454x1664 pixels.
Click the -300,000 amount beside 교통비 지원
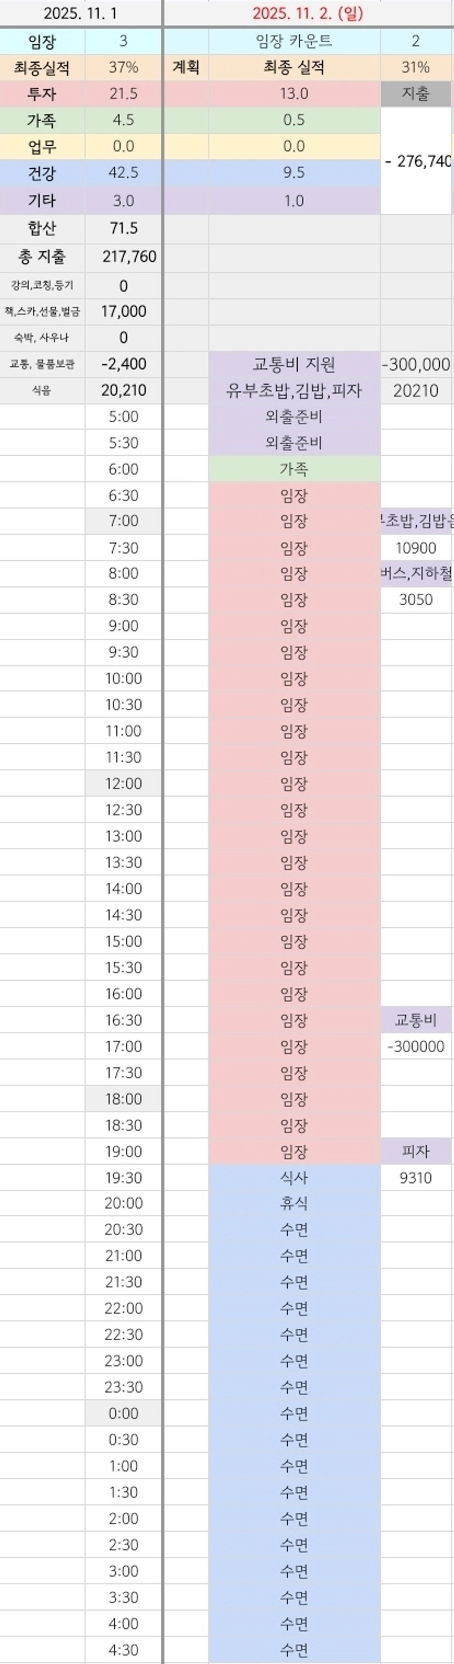click(x=416, y=364)
